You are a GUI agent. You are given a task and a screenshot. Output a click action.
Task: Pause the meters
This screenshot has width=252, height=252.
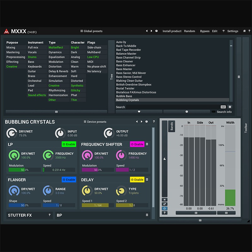point(164,200)
